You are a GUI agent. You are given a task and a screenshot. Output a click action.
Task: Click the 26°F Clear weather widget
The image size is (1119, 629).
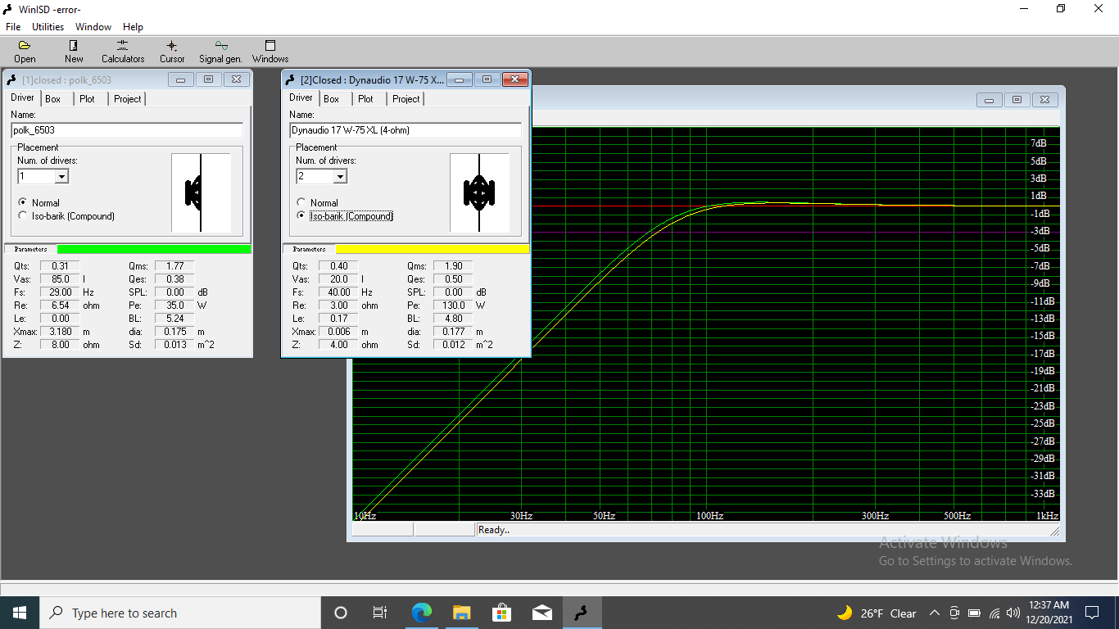[x=877, y=613]
